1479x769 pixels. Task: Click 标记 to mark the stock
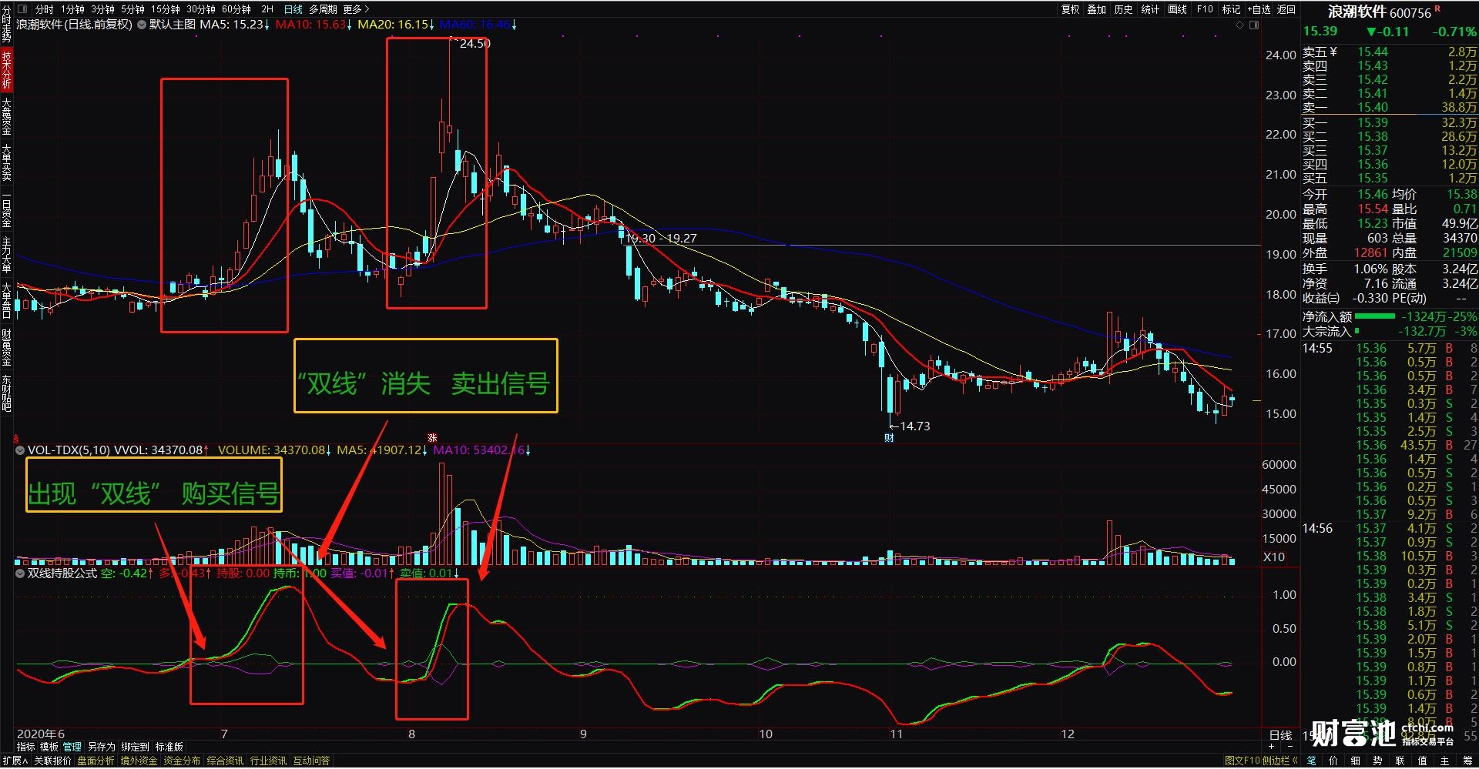point(1231,9)
